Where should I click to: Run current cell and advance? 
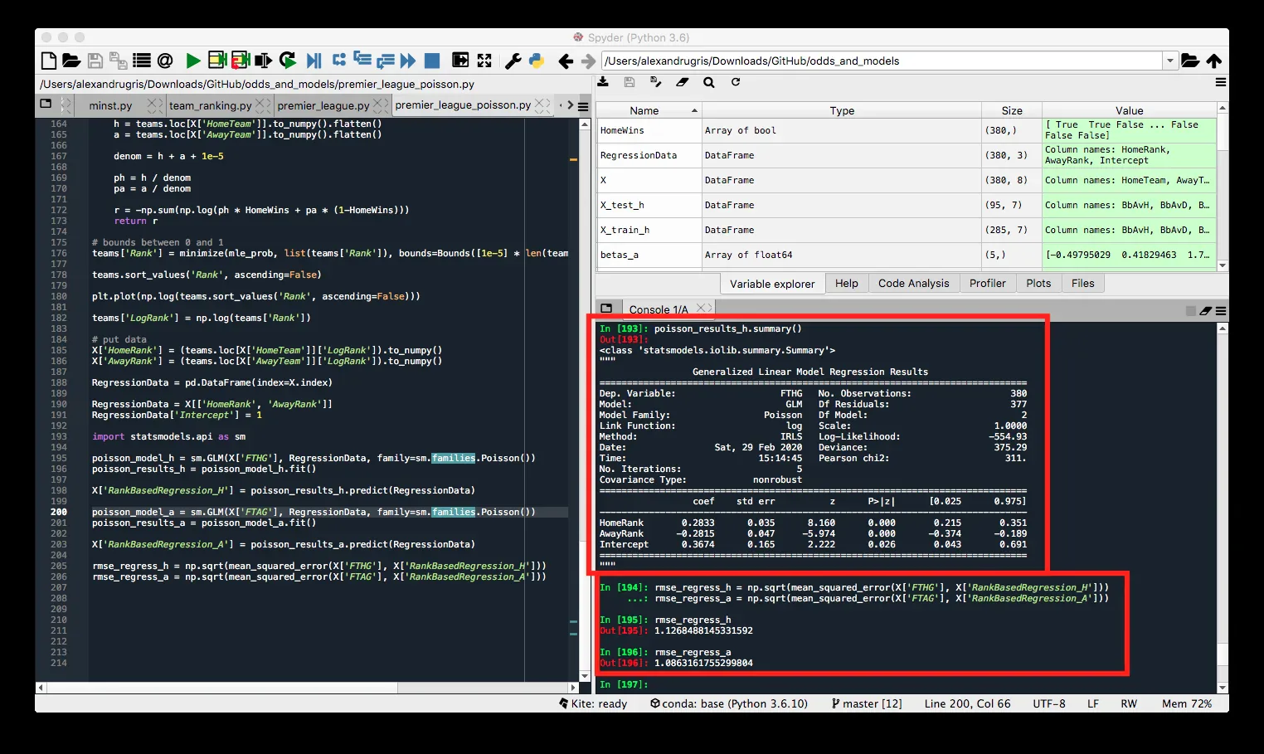tap(241, 61)
